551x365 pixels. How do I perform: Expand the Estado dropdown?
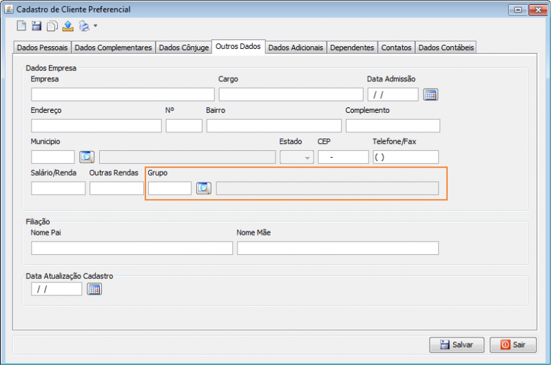pos(297,157)
